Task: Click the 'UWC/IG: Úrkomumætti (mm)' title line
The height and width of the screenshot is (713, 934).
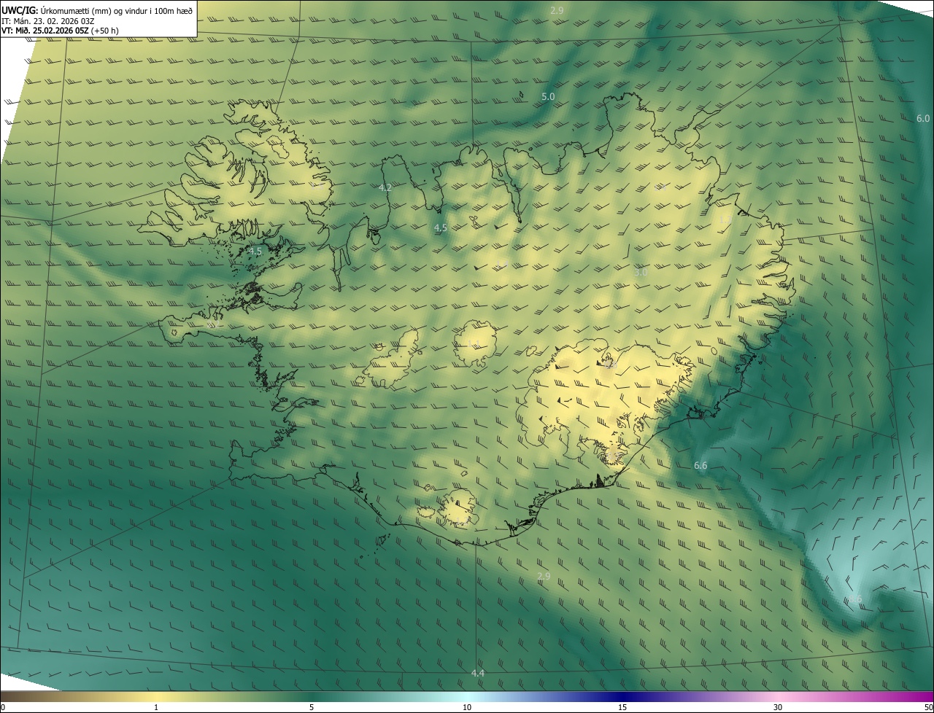Action: tap(98, 10)
